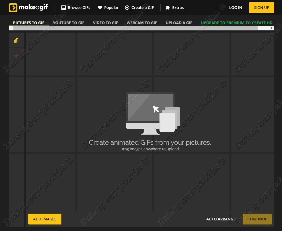Click the Make A GIF logo
This screenshot has width=282, height=231.
click(x=28, y=7)
